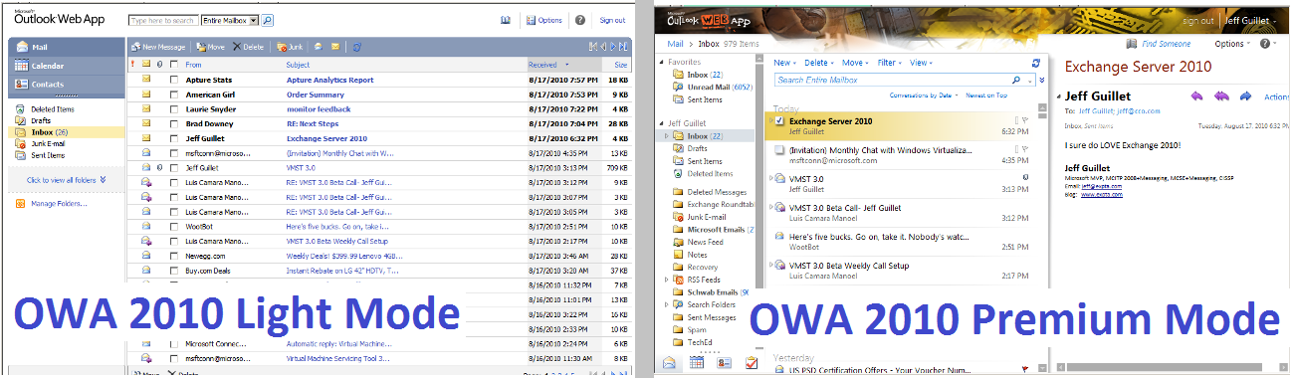Open the Apture Analytics Report message

coord(329,80)
